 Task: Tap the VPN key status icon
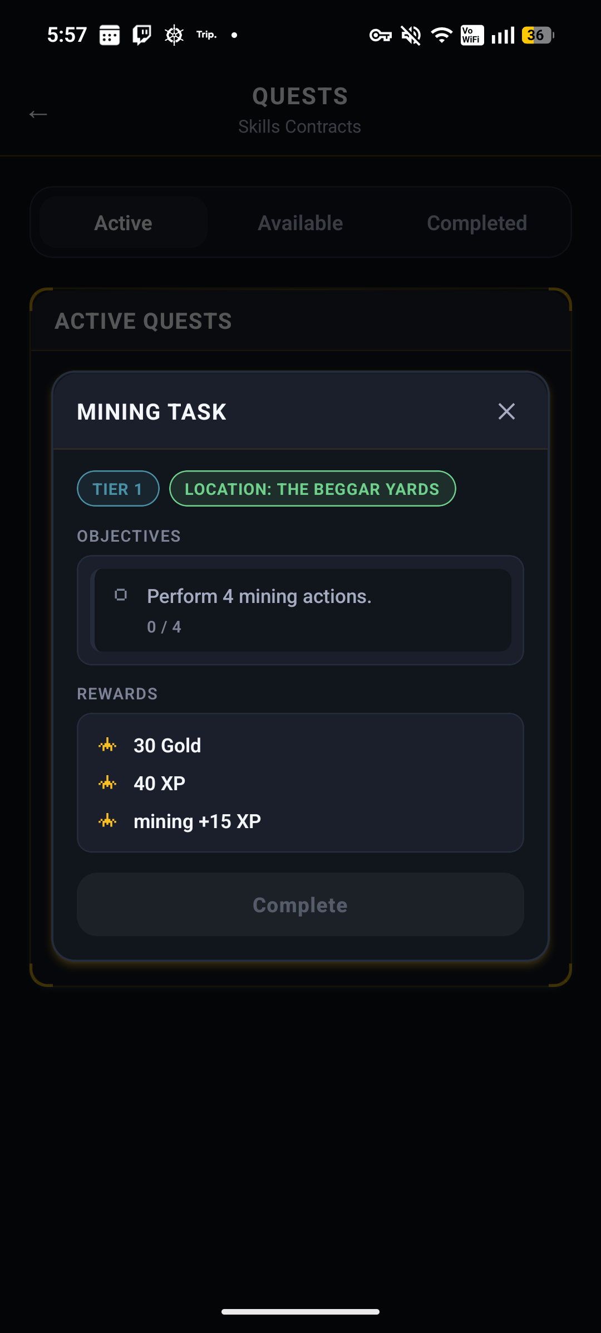381,36
